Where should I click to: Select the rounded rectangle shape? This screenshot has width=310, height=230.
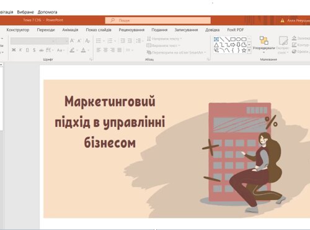244,39
